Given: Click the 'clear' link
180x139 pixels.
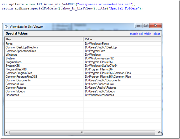Looking at the screenshot, I should tap(157, 34).
